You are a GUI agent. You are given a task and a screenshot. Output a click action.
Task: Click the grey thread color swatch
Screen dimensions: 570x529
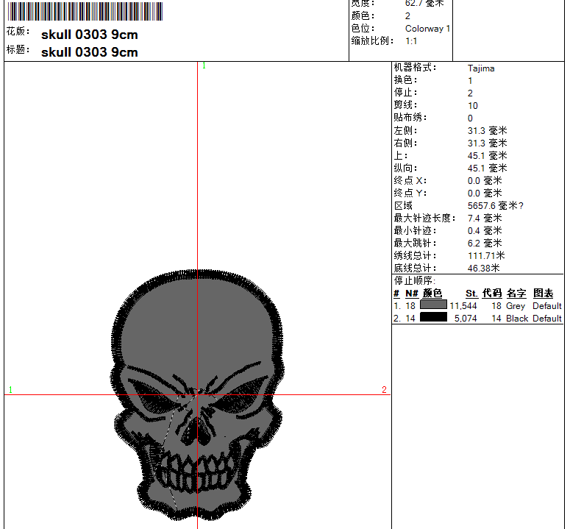433,305
